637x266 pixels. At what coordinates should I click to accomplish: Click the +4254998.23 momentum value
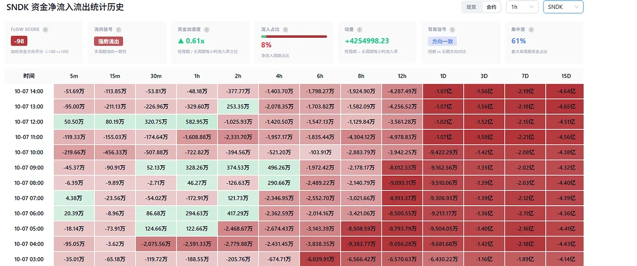367,41
